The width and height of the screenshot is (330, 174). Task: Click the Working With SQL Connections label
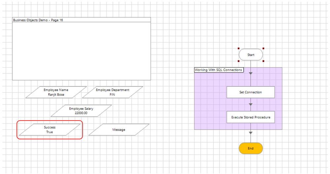pos(219,70)
